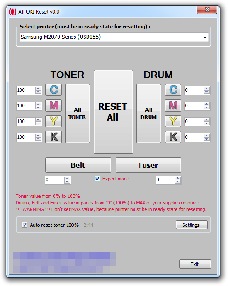This screenshot has width=228, height=286.
Task: Click into the cyan toner value field
Action: coord(26,90)
